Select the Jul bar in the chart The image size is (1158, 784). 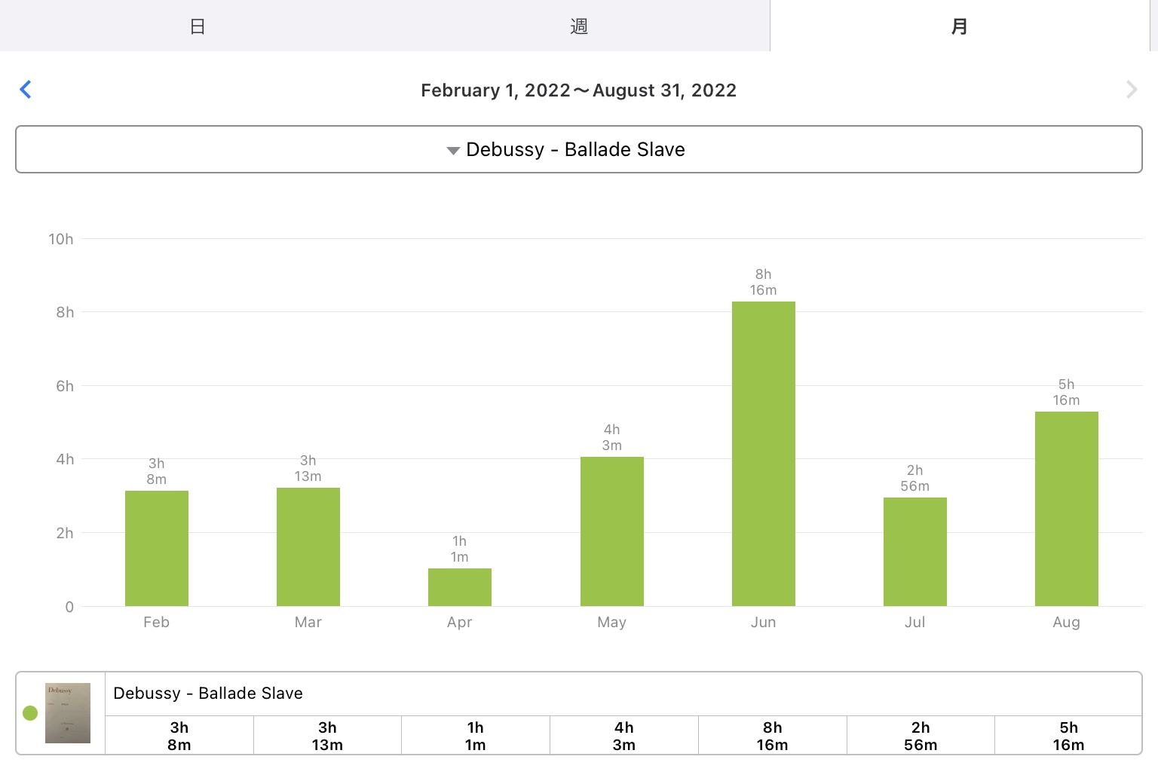[x=915, y=552]
